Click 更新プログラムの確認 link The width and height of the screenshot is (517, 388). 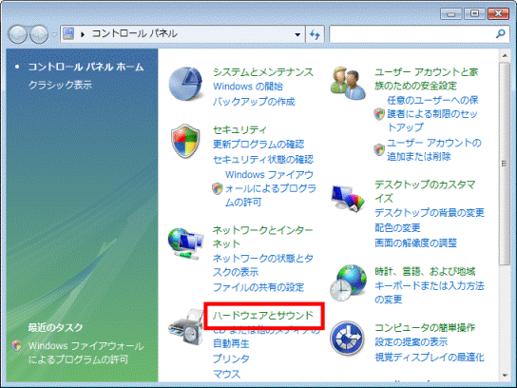(258, 145)
